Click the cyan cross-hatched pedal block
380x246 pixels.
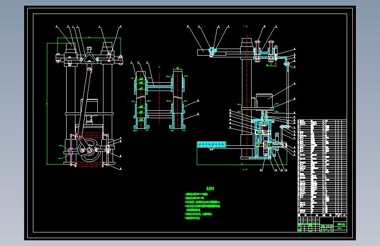pos(212,144)
